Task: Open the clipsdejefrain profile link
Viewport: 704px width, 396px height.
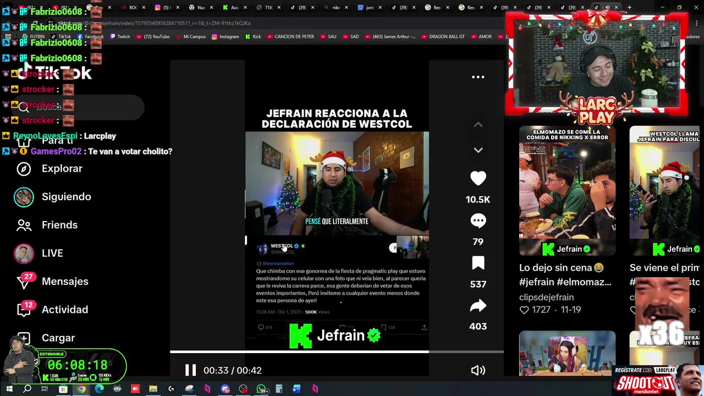Action: 546,297
